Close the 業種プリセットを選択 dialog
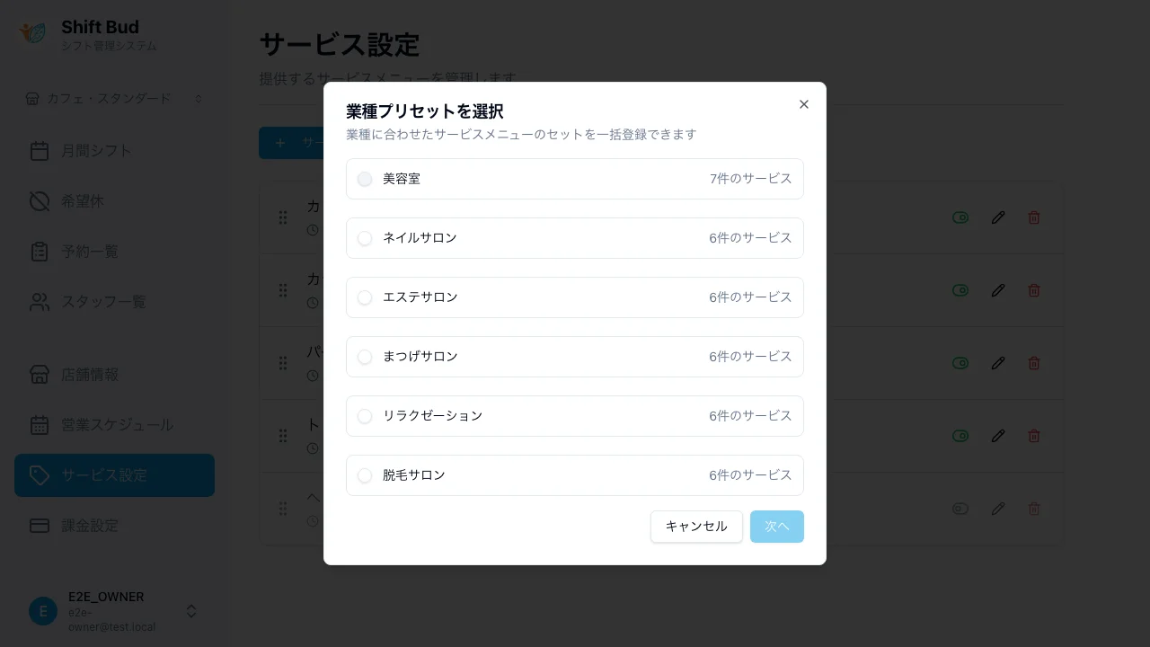Screen dimensions: 1150x647 (x=803, y=104)
